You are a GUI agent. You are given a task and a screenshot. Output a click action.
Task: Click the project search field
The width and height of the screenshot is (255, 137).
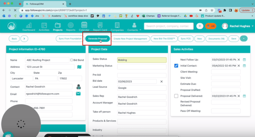point(169,26)
